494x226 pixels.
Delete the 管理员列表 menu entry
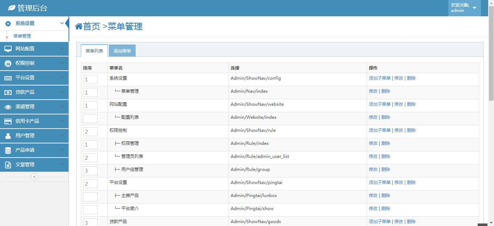click(x=386, y=156)
